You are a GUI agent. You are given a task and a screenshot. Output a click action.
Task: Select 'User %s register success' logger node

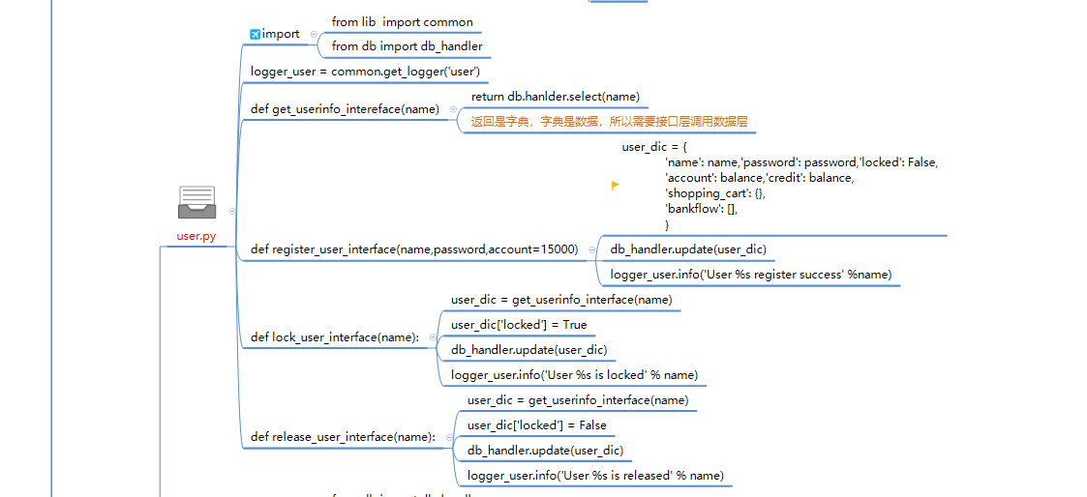coord(751,275)
